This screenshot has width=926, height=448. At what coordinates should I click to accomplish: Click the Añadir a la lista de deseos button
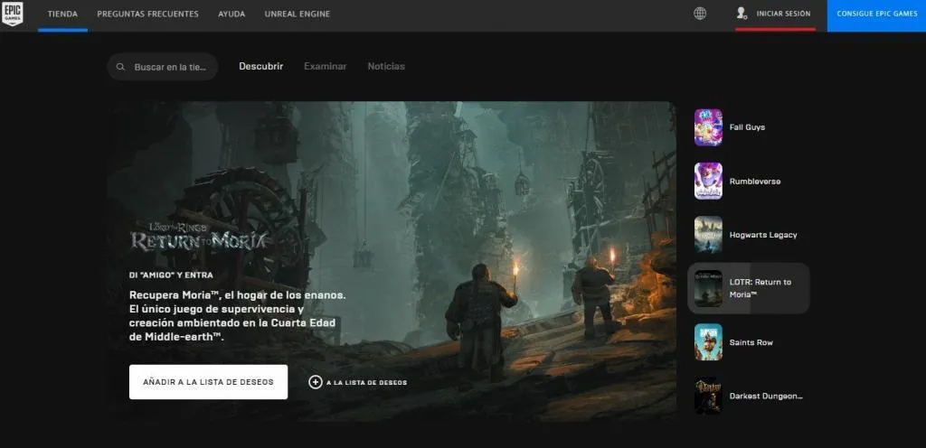pos(209,382)
